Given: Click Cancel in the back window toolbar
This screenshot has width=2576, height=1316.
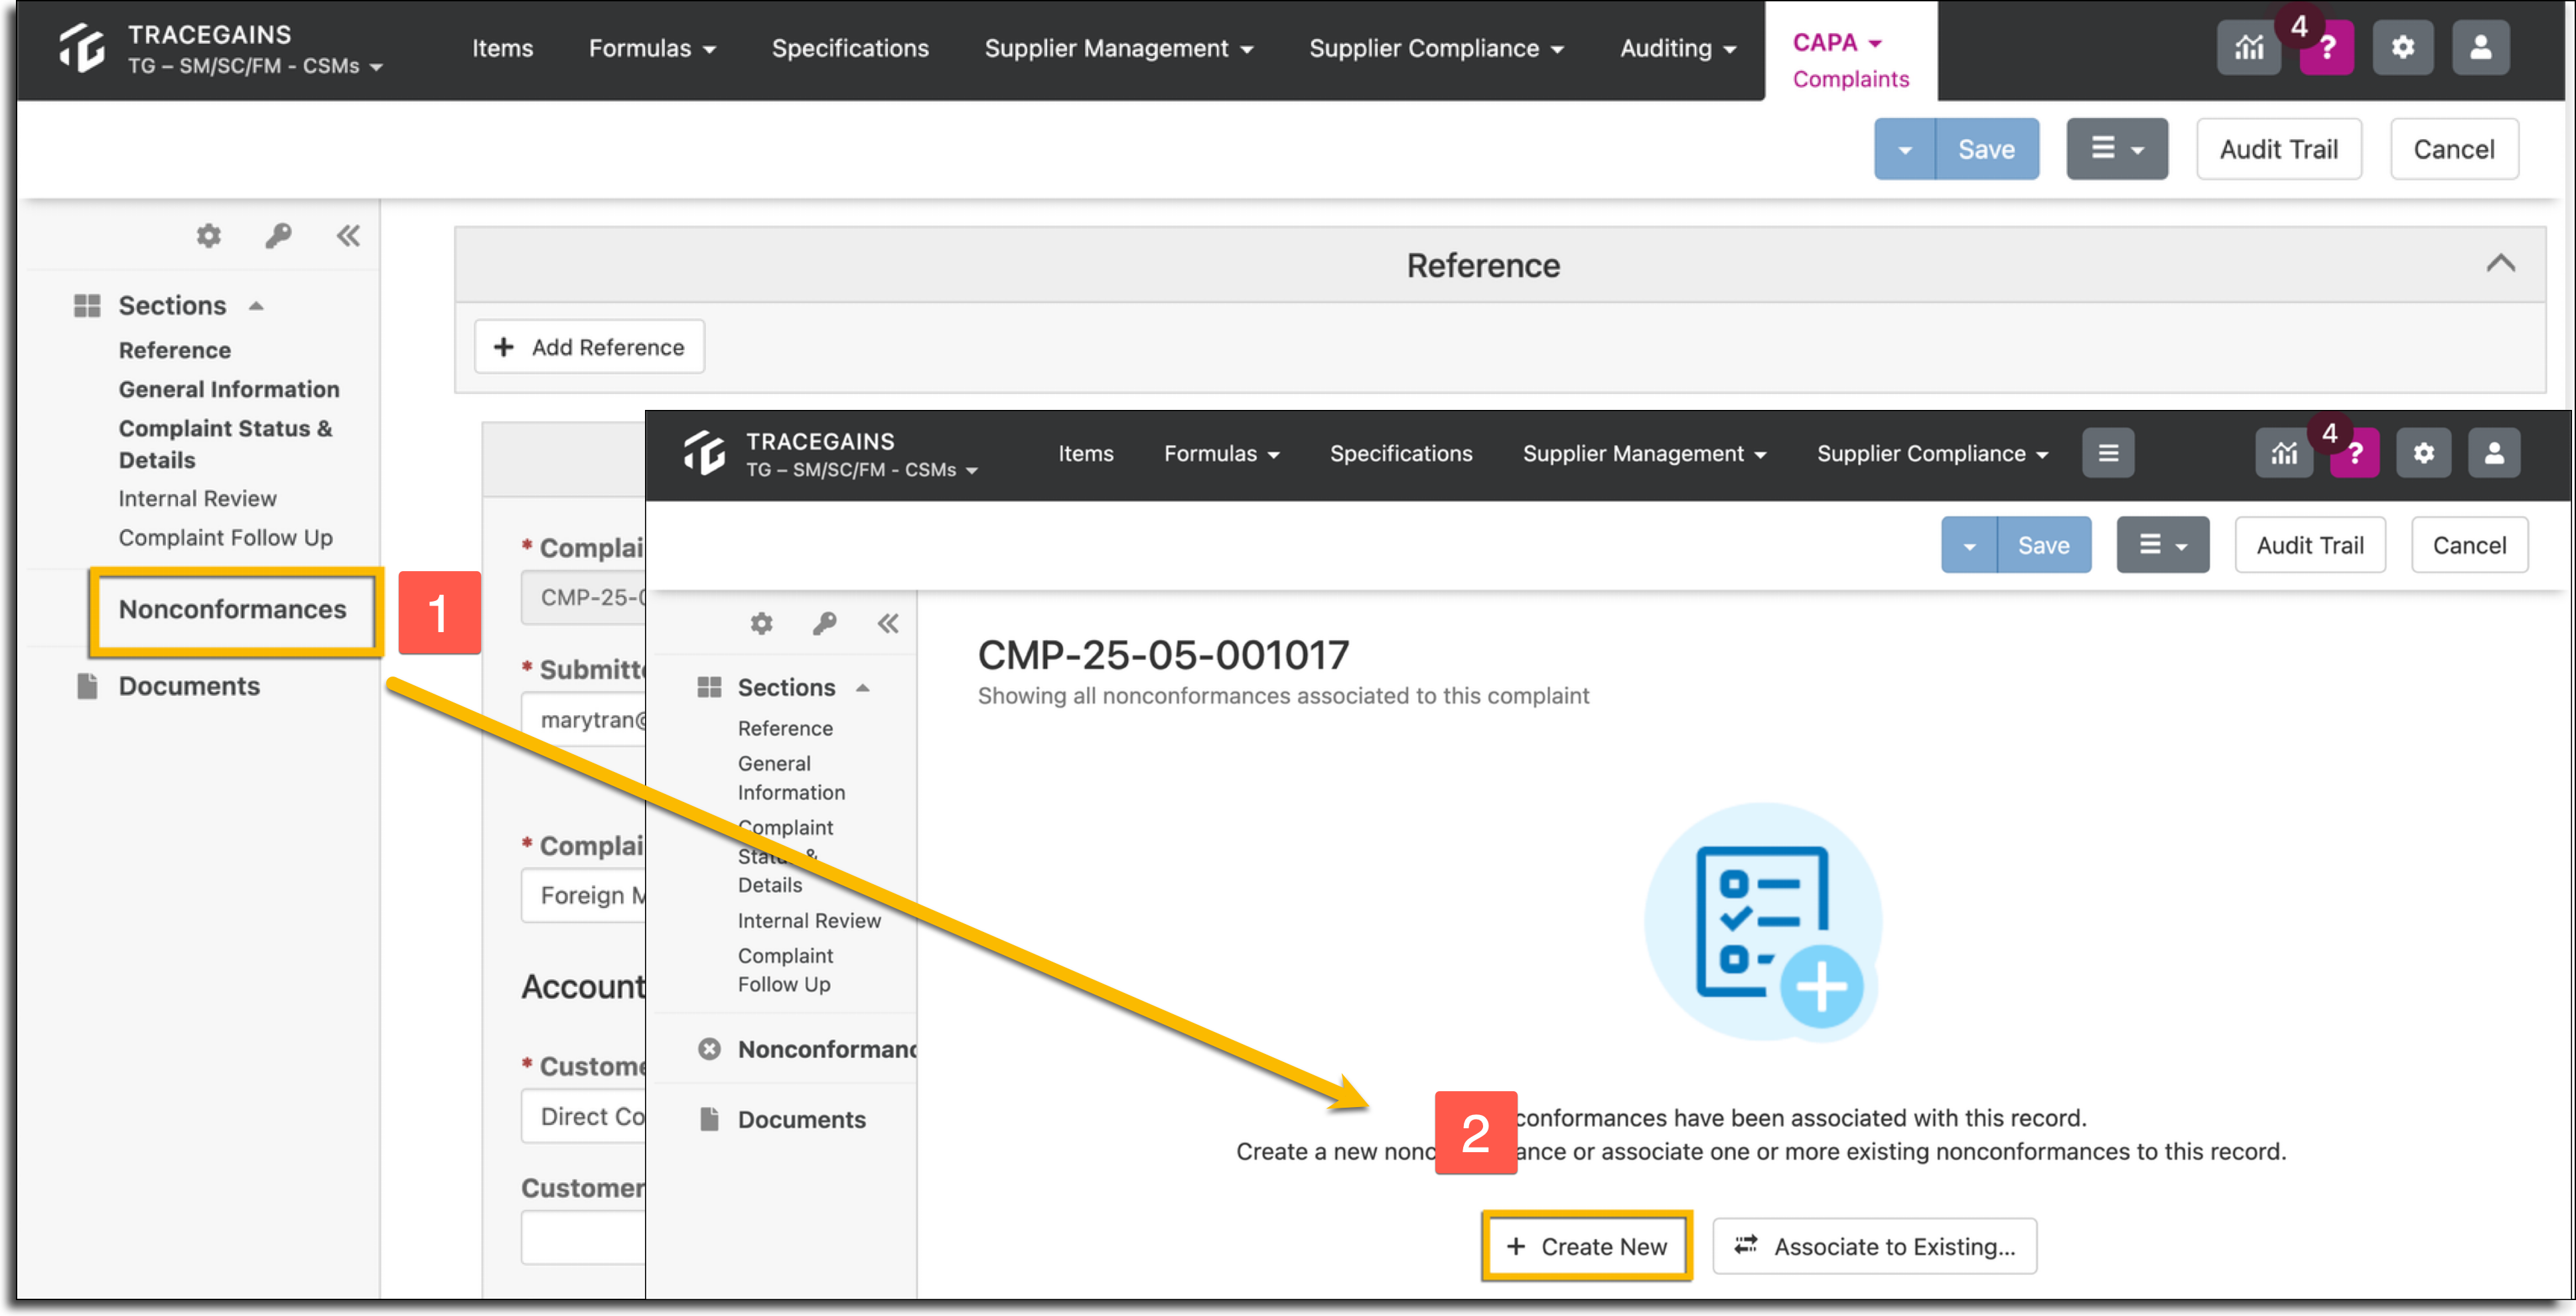Looking at the screenshot, I should click(2454, 149).
